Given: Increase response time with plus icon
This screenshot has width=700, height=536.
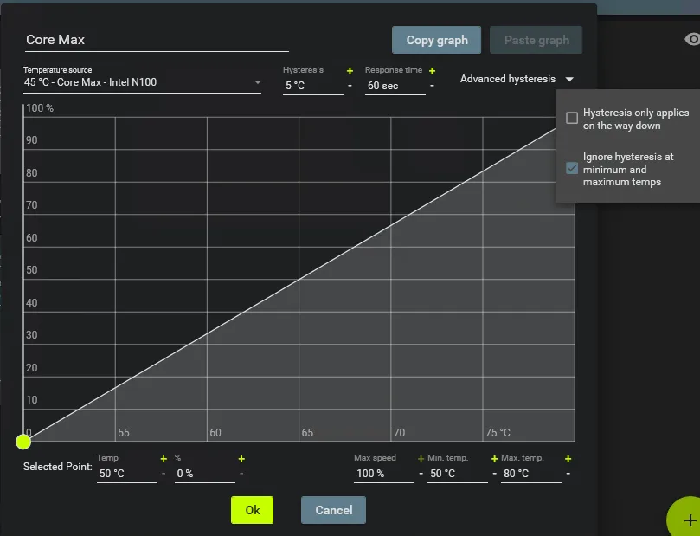Looking at the screenshot, I should pos(432,70).
